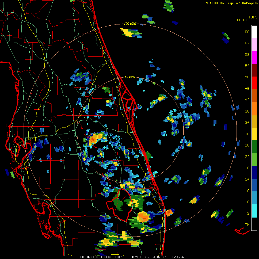The width and height of the screenshot is (259, 259).
Task: Click the "[K FT]" units label
Action: 243,20
